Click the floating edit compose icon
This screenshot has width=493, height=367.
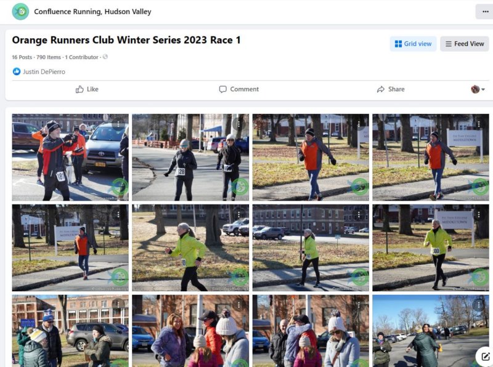point(485,357)
